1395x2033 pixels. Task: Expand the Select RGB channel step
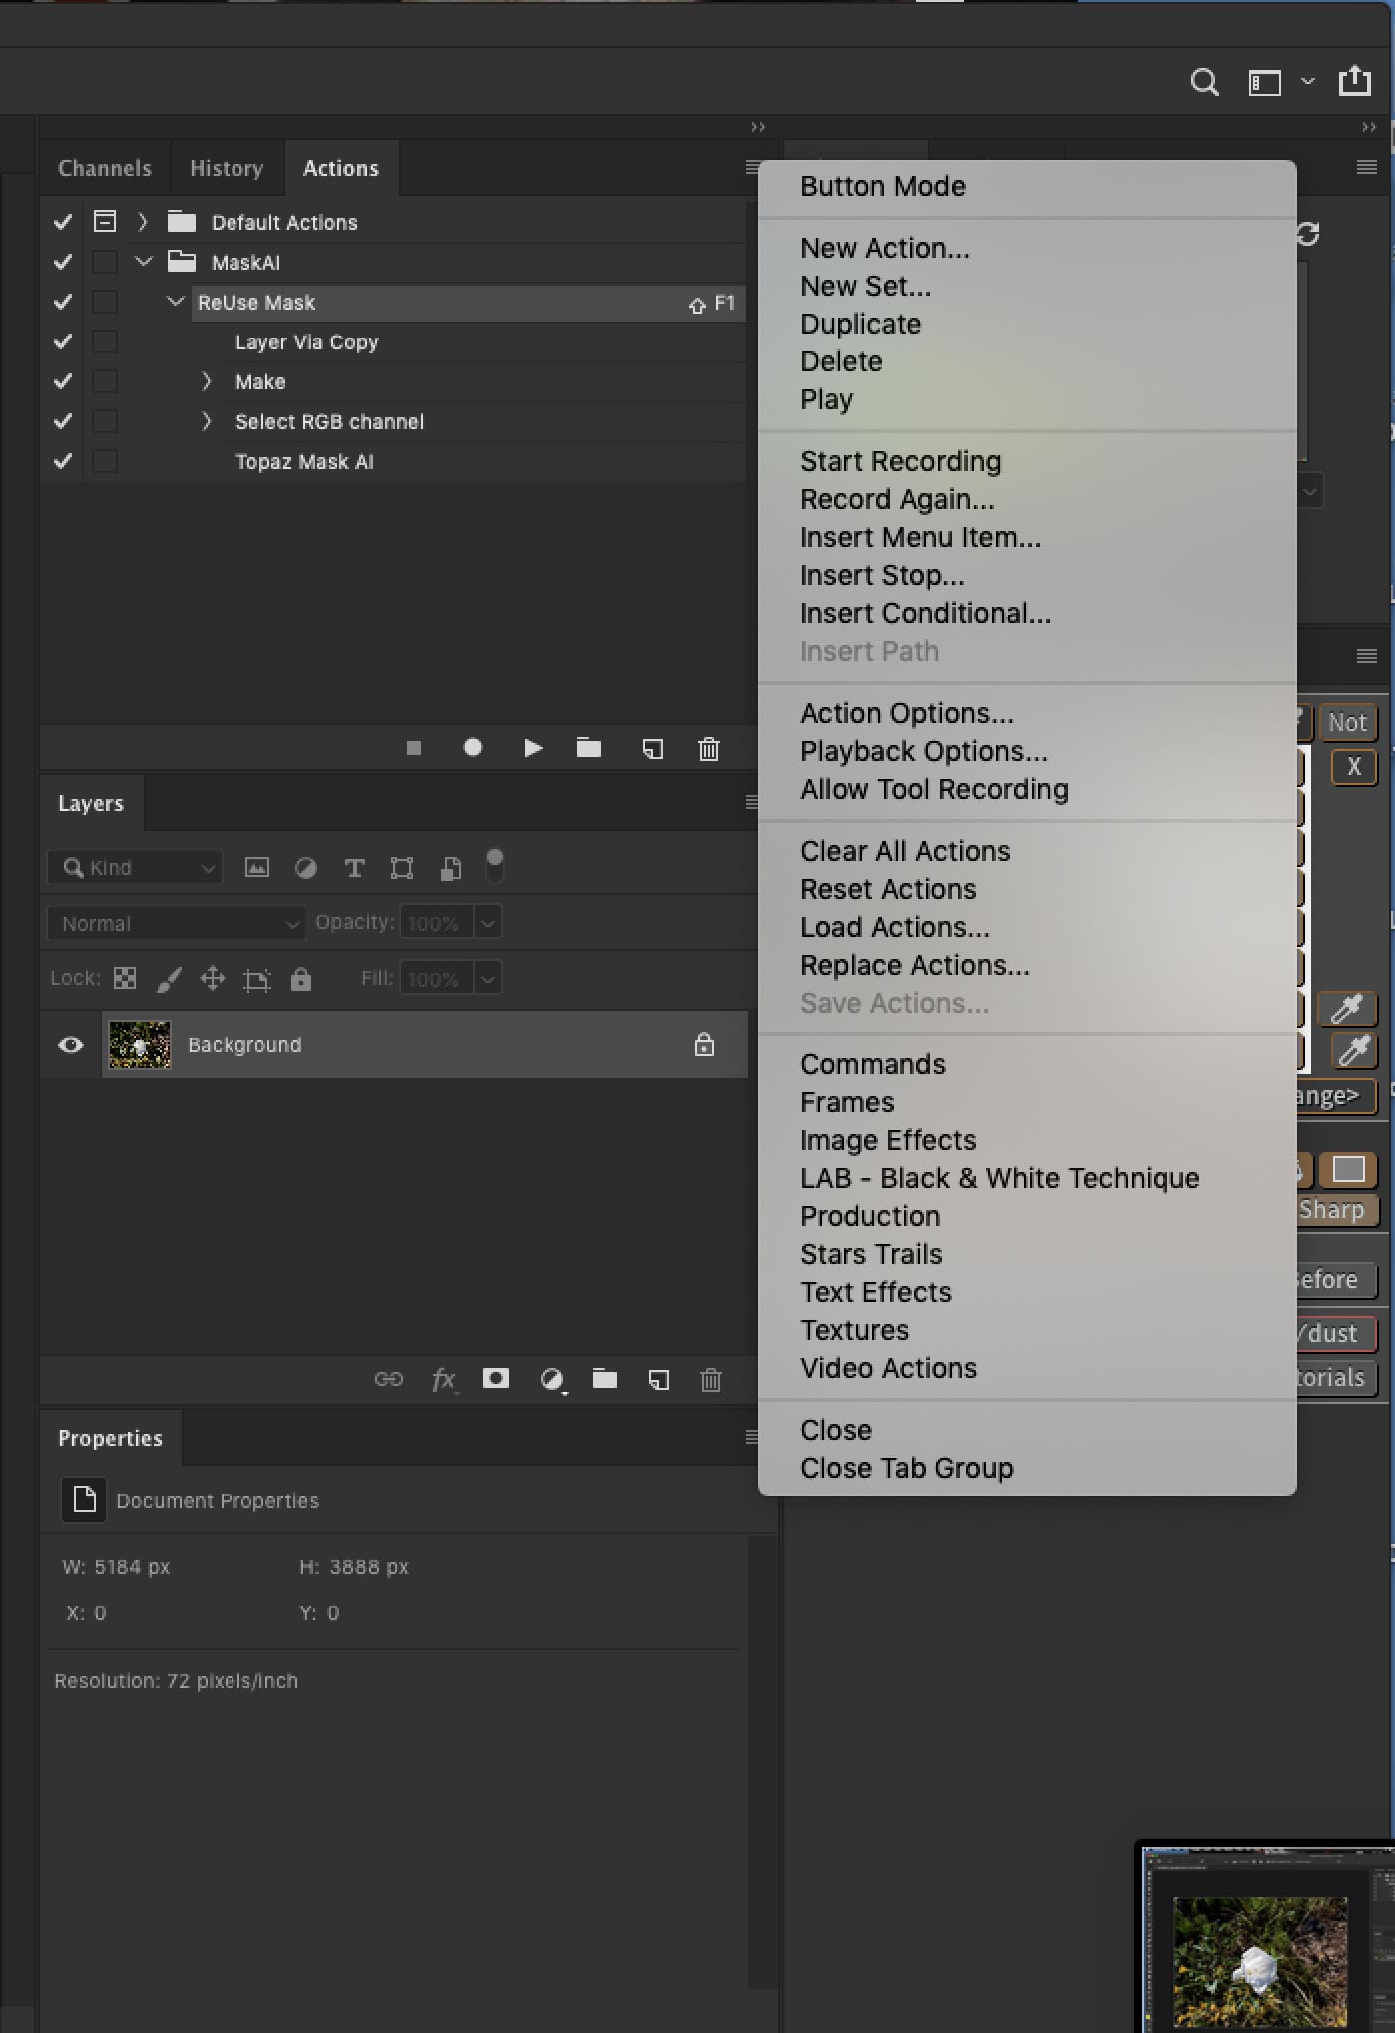[207, 421]
